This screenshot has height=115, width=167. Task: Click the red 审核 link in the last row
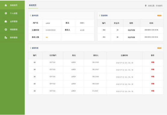coord(153,91)
